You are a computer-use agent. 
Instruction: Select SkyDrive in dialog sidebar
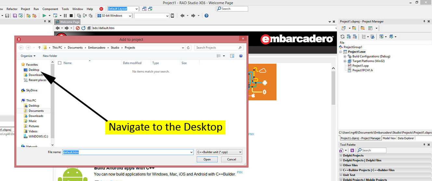(x=29, y=90)
